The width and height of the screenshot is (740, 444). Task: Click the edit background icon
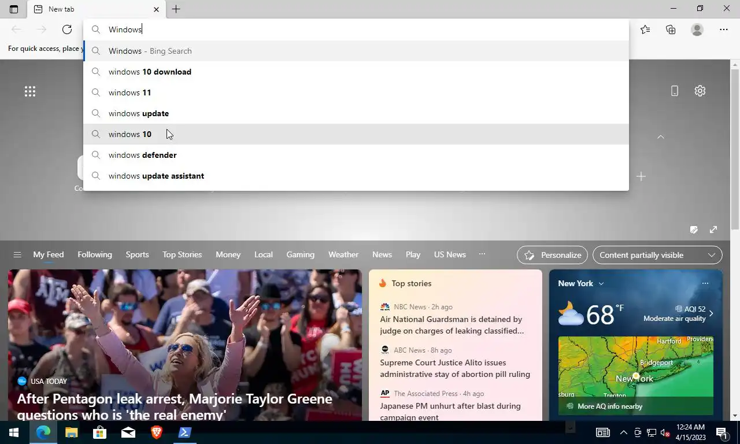[x=694, y=230]
